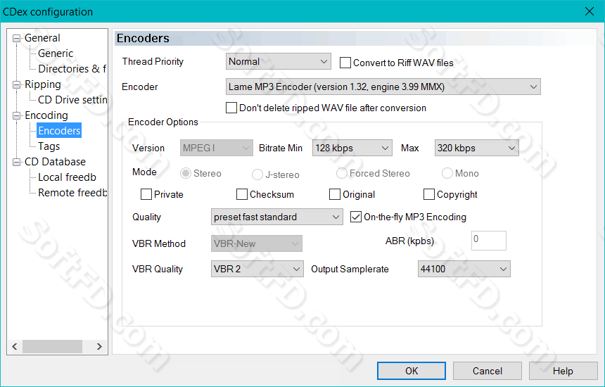Open the Tags settings page
This screenshot has height=387, width=605.
click(x=49, y=146)
